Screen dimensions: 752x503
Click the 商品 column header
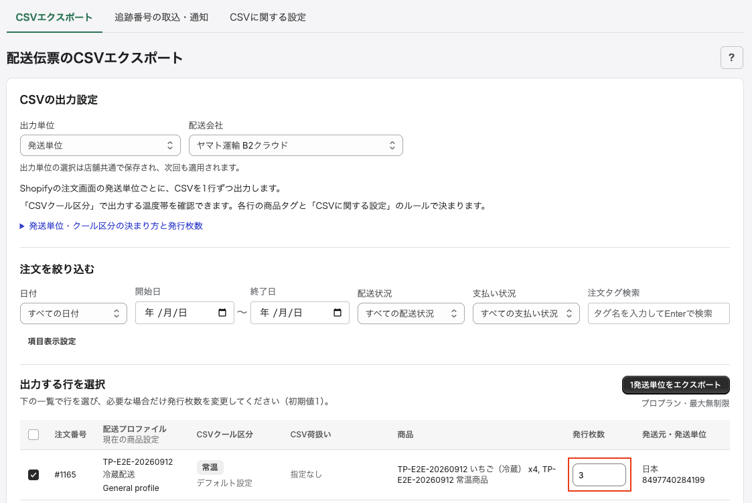(x=405, y=435)
